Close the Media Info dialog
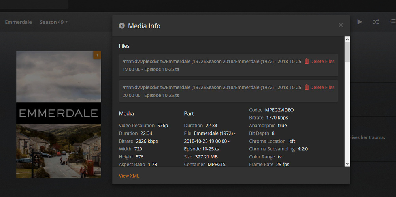The width and height of the screenshot is (396, 197). (341, 25)
